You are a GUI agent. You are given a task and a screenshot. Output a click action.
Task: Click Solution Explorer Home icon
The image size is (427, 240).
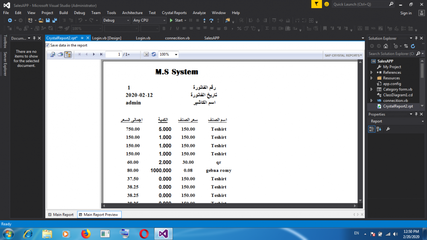pos(386,46)
